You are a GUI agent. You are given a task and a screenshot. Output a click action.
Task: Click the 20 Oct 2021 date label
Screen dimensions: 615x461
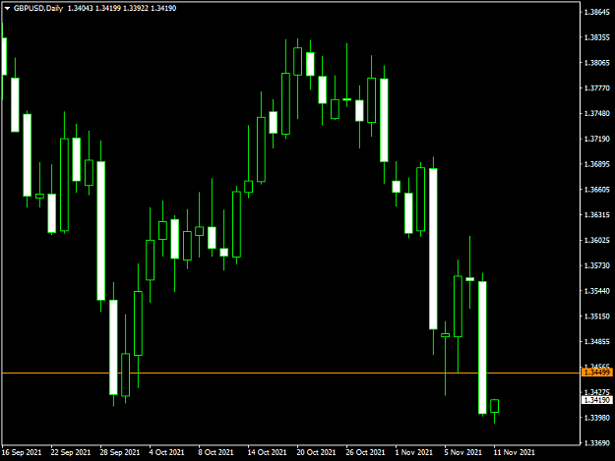click(x=316, y=452)
